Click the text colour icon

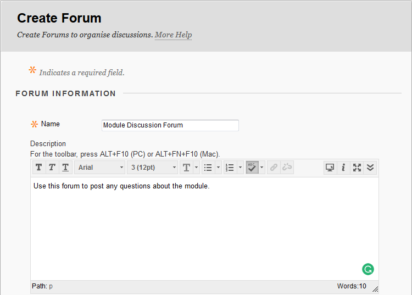[x=186, y=168]
